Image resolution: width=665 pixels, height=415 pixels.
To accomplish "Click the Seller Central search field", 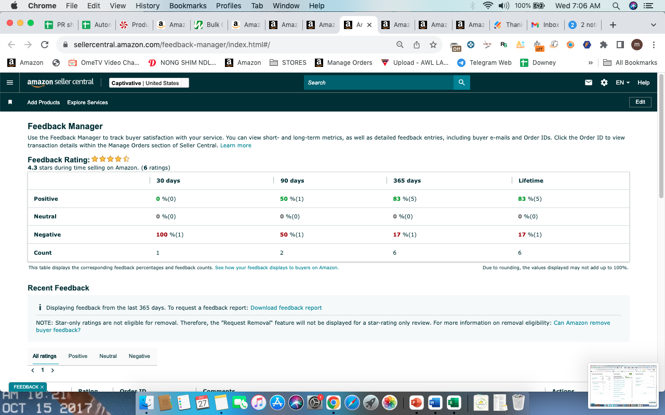I will pyautogui.click(x=379, y=82).
